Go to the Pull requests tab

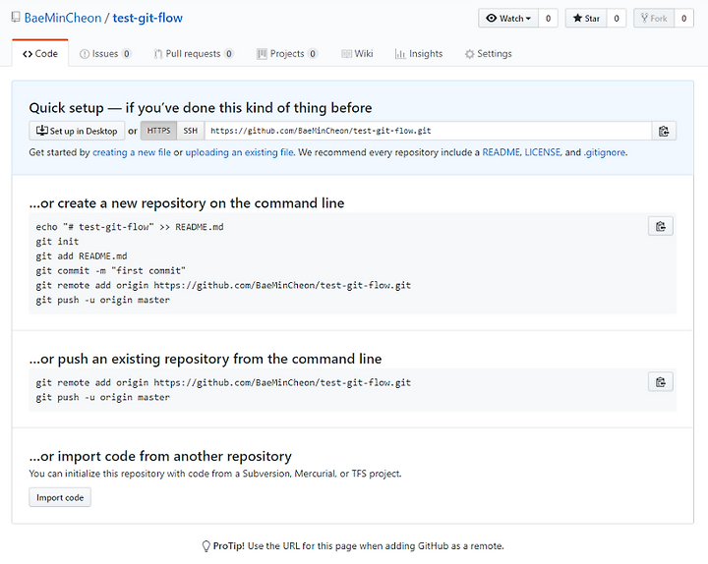coord(194,54)
